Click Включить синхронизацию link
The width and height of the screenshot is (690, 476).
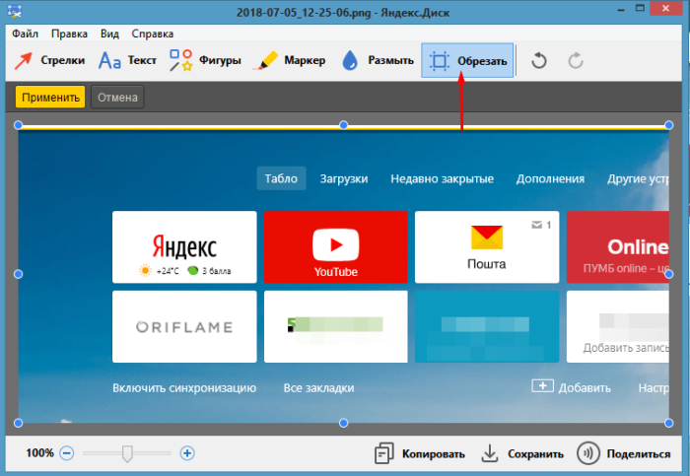click(184, 388)
